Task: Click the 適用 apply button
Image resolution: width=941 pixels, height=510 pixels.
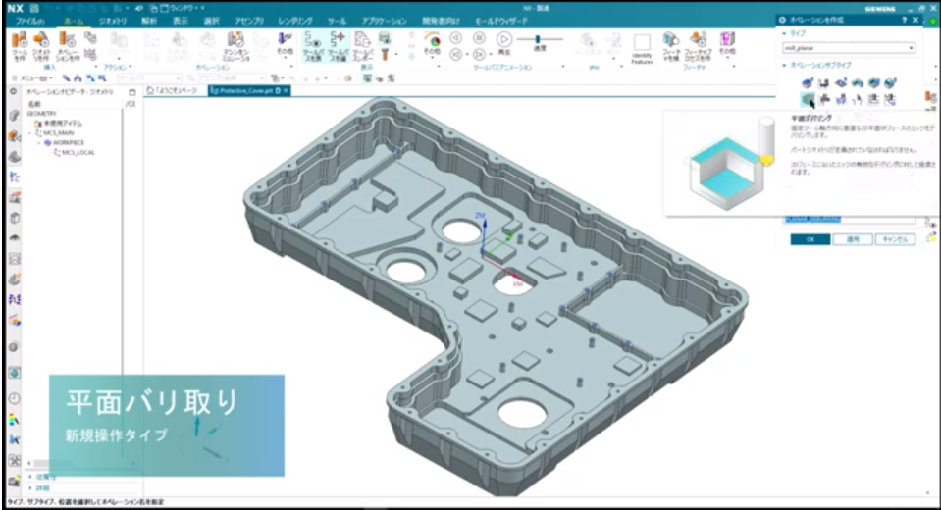Action: [853, 239]
